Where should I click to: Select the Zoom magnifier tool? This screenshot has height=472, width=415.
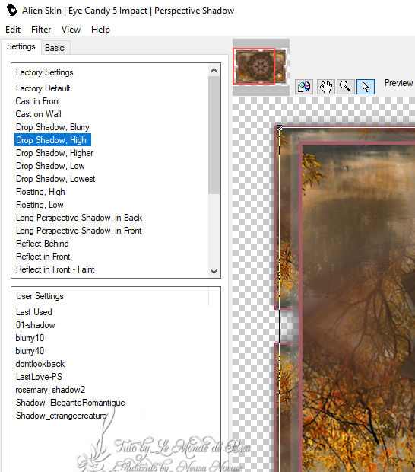345,87
